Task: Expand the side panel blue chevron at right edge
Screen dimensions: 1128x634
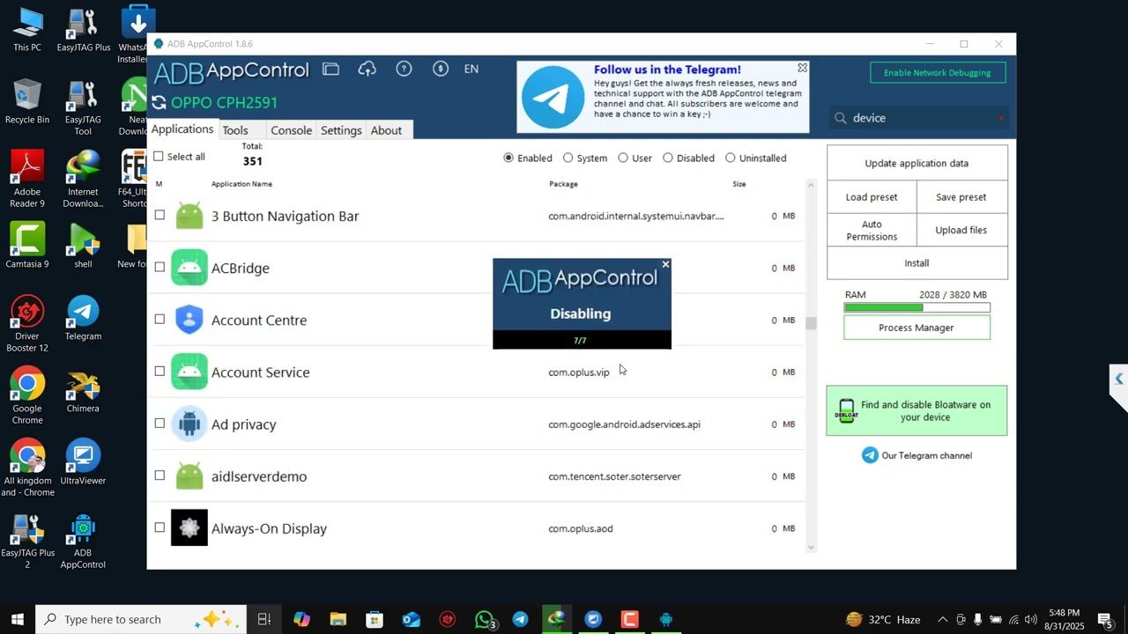Action: [1119, 379]
